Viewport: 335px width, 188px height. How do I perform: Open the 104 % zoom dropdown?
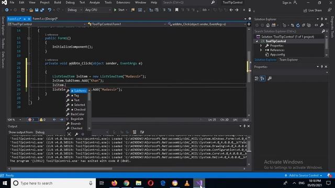(14, 120)
